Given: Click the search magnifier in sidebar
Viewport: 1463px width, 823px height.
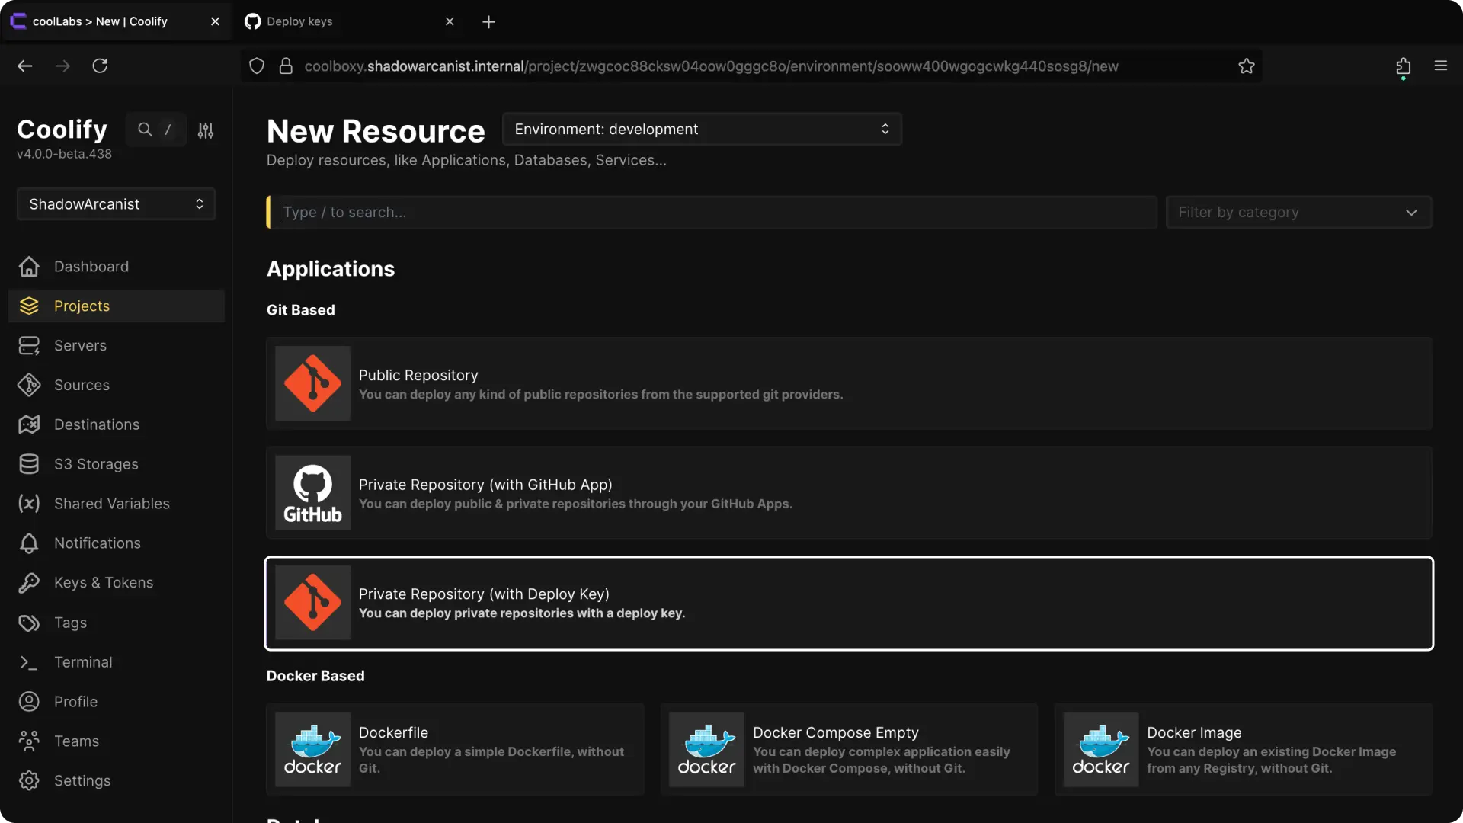Looking at the screenshot, I should pyautogui.click(x=145, y=130).
